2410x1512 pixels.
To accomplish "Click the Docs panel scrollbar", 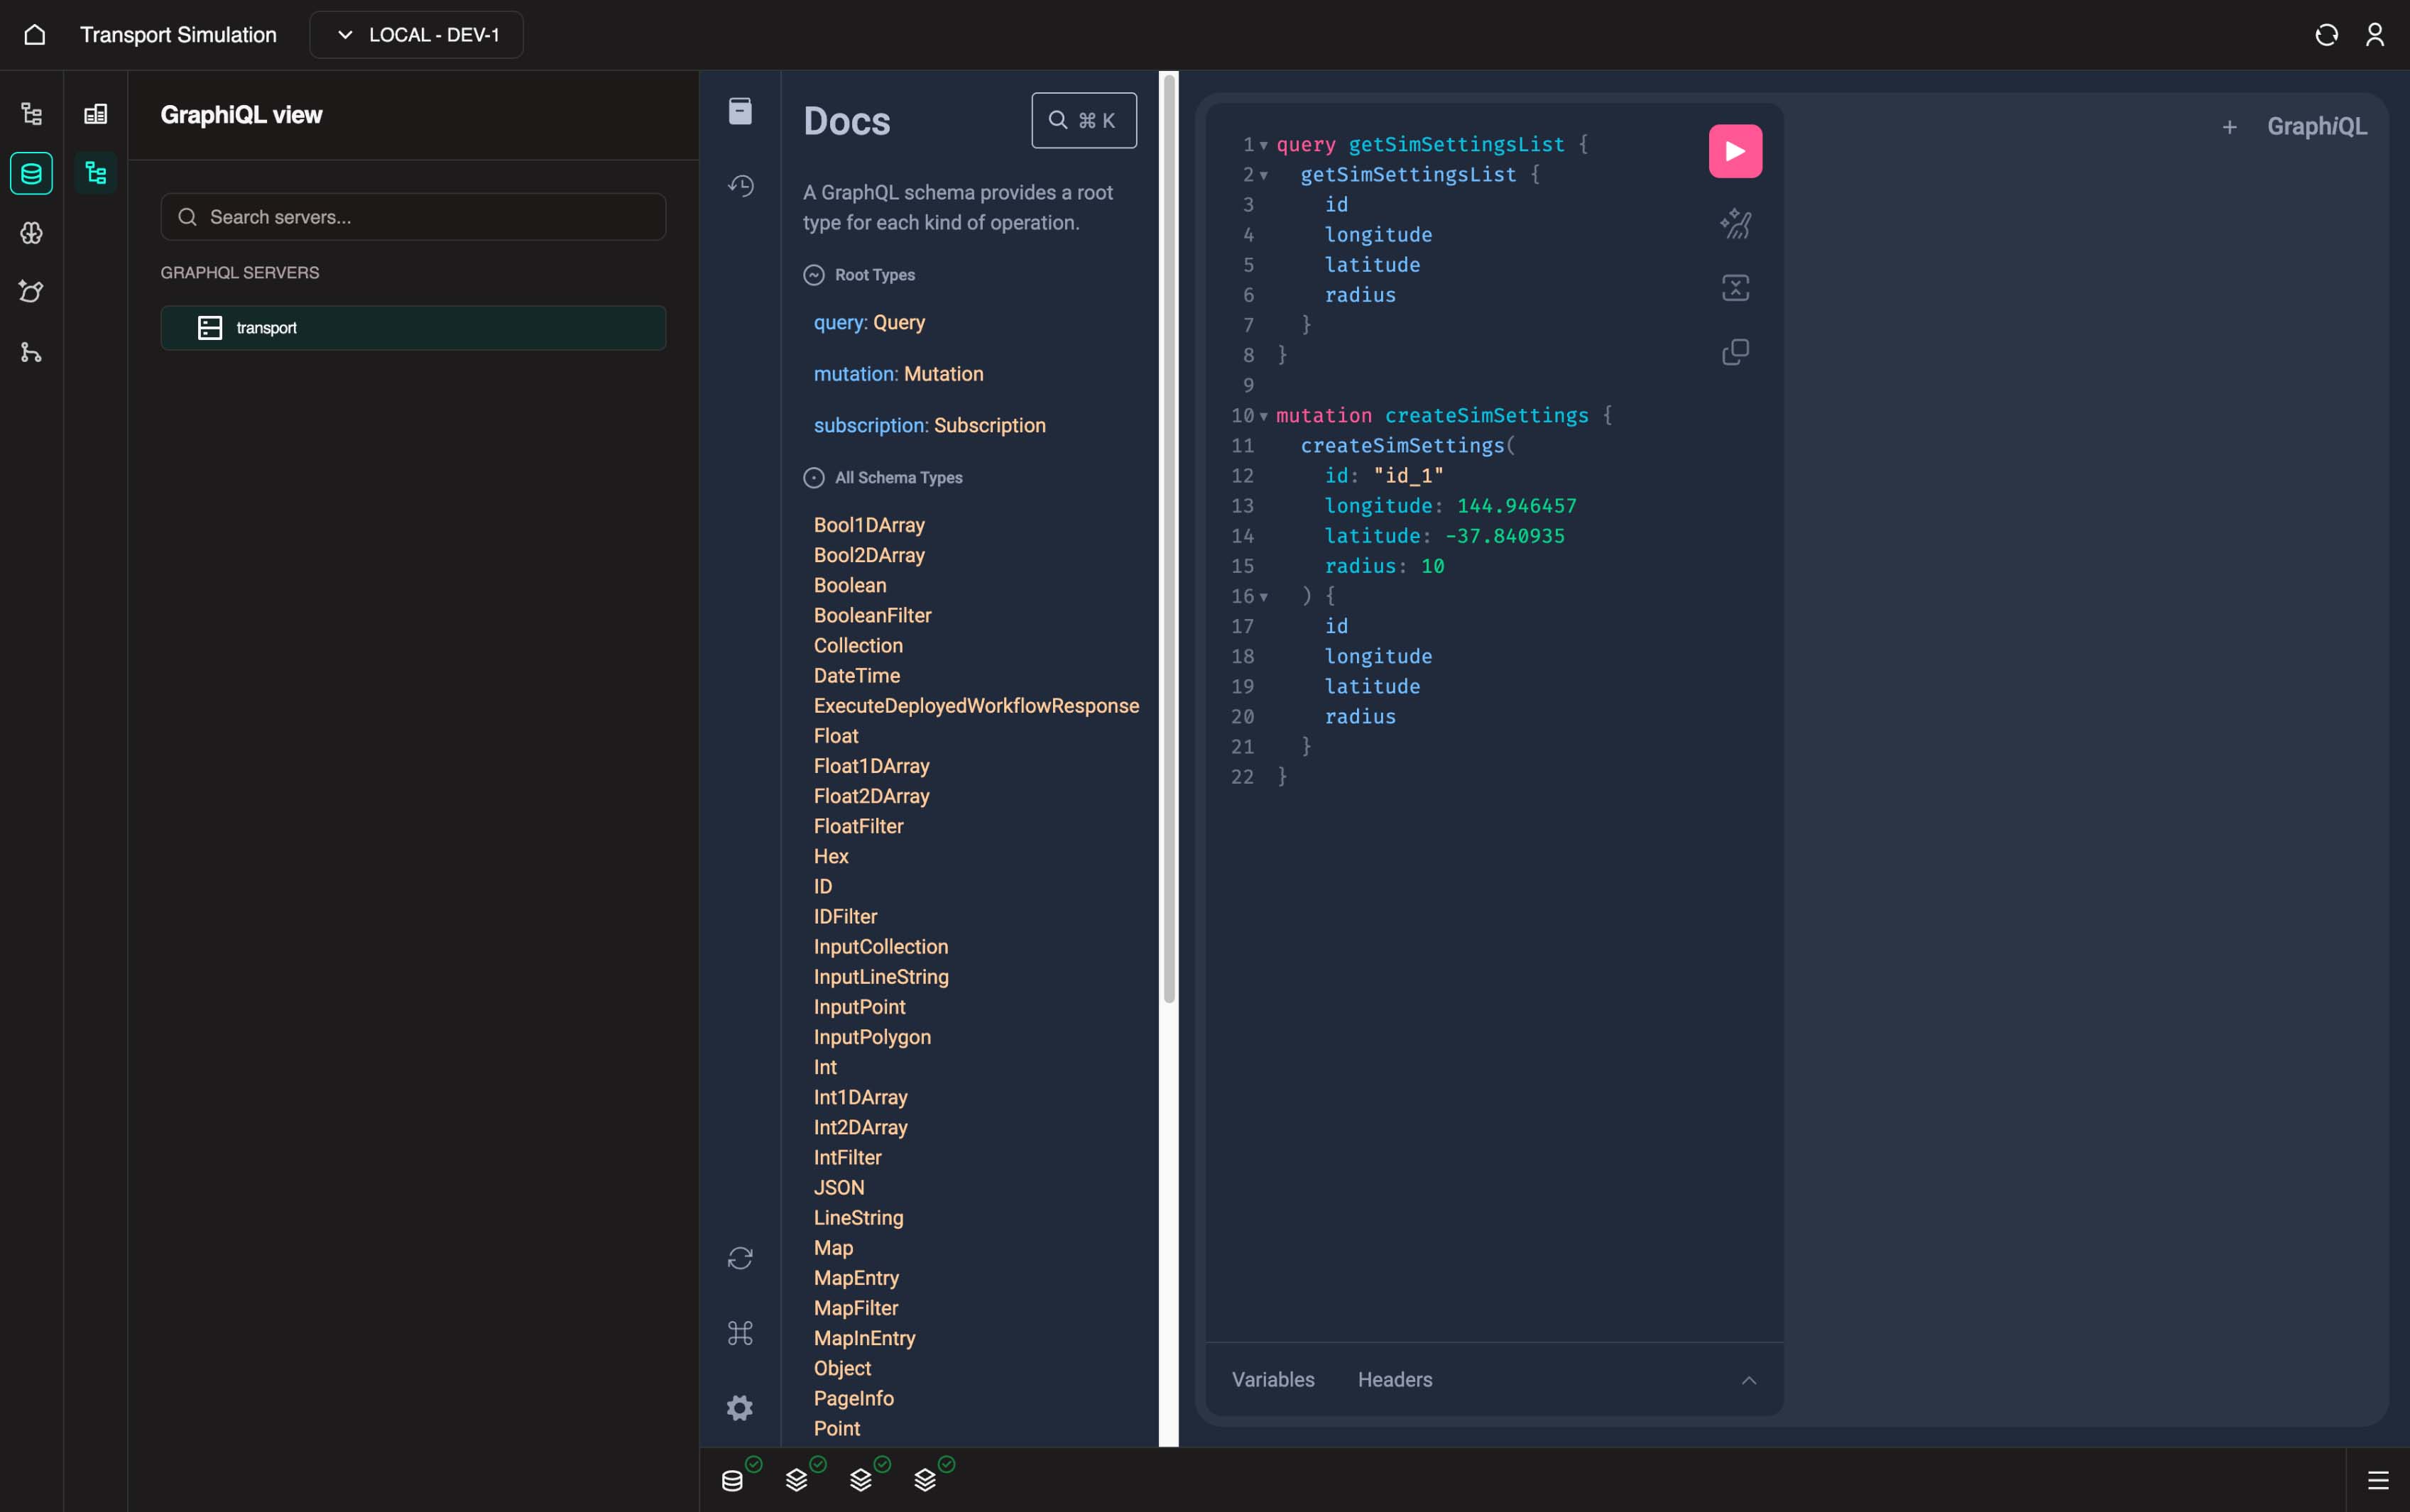I will point(1168,540).
